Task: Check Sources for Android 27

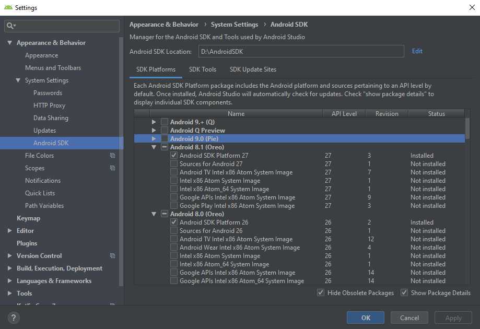Action: pos(174,164)
